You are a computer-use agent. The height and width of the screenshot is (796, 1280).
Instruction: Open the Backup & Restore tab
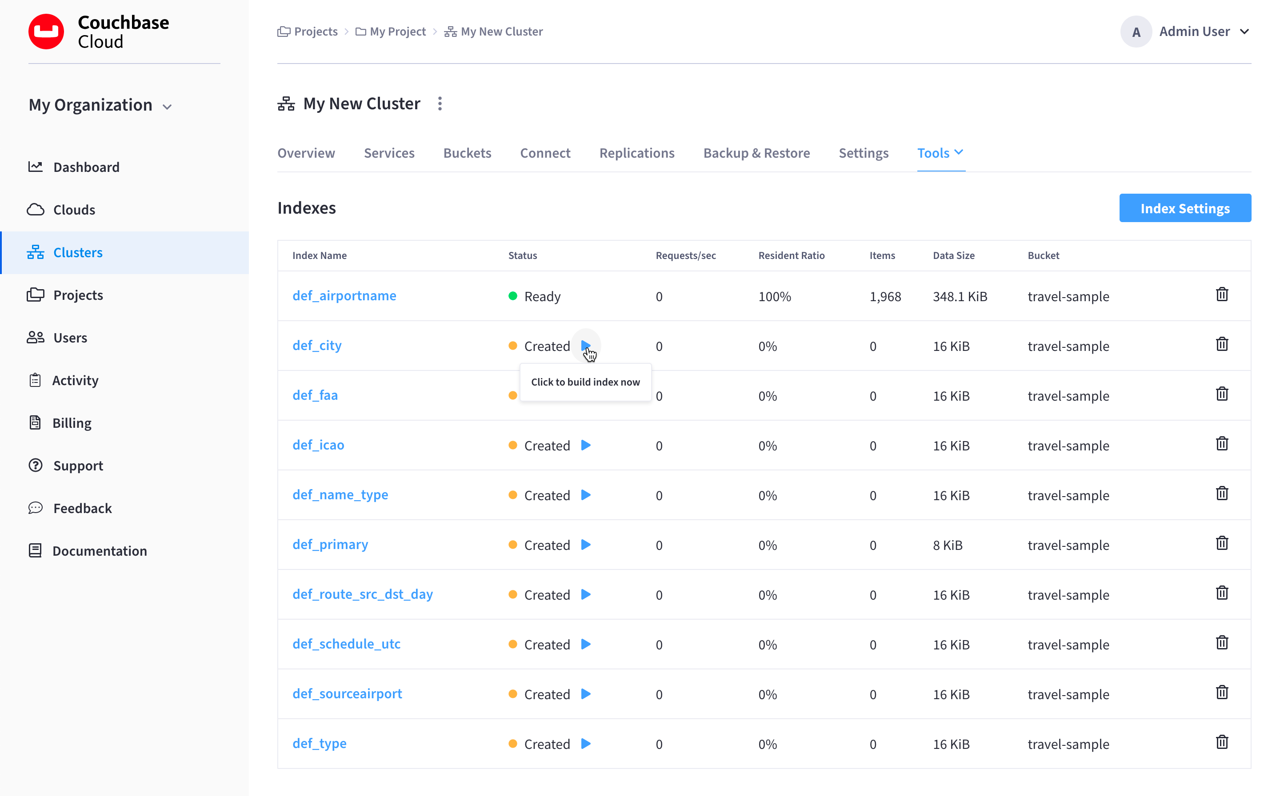point(756,153)
